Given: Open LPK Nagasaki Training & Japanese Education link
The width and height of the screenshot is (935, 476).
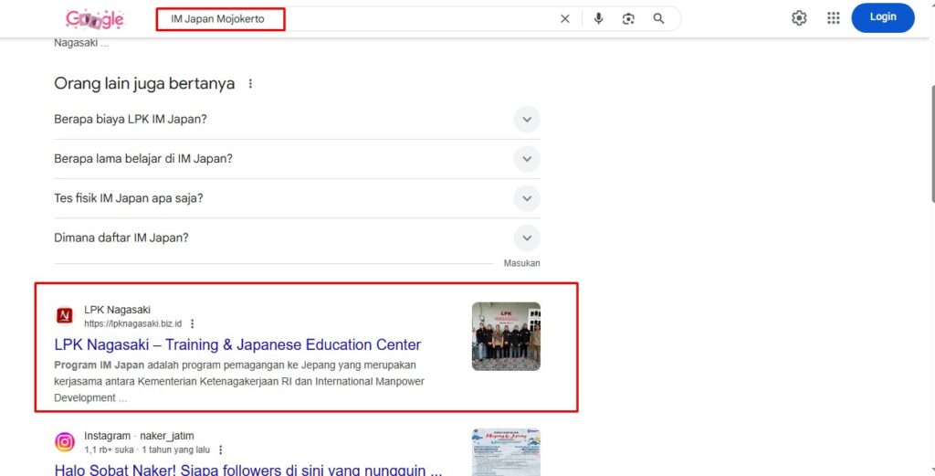Looking at the screenshot, I should click(237, 344).
